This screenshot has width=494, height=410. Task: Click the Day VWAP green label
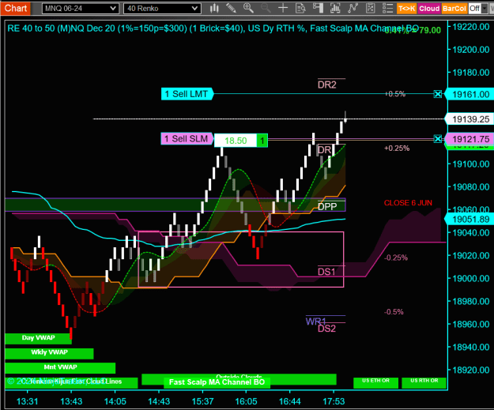click(x=38, y=338)
